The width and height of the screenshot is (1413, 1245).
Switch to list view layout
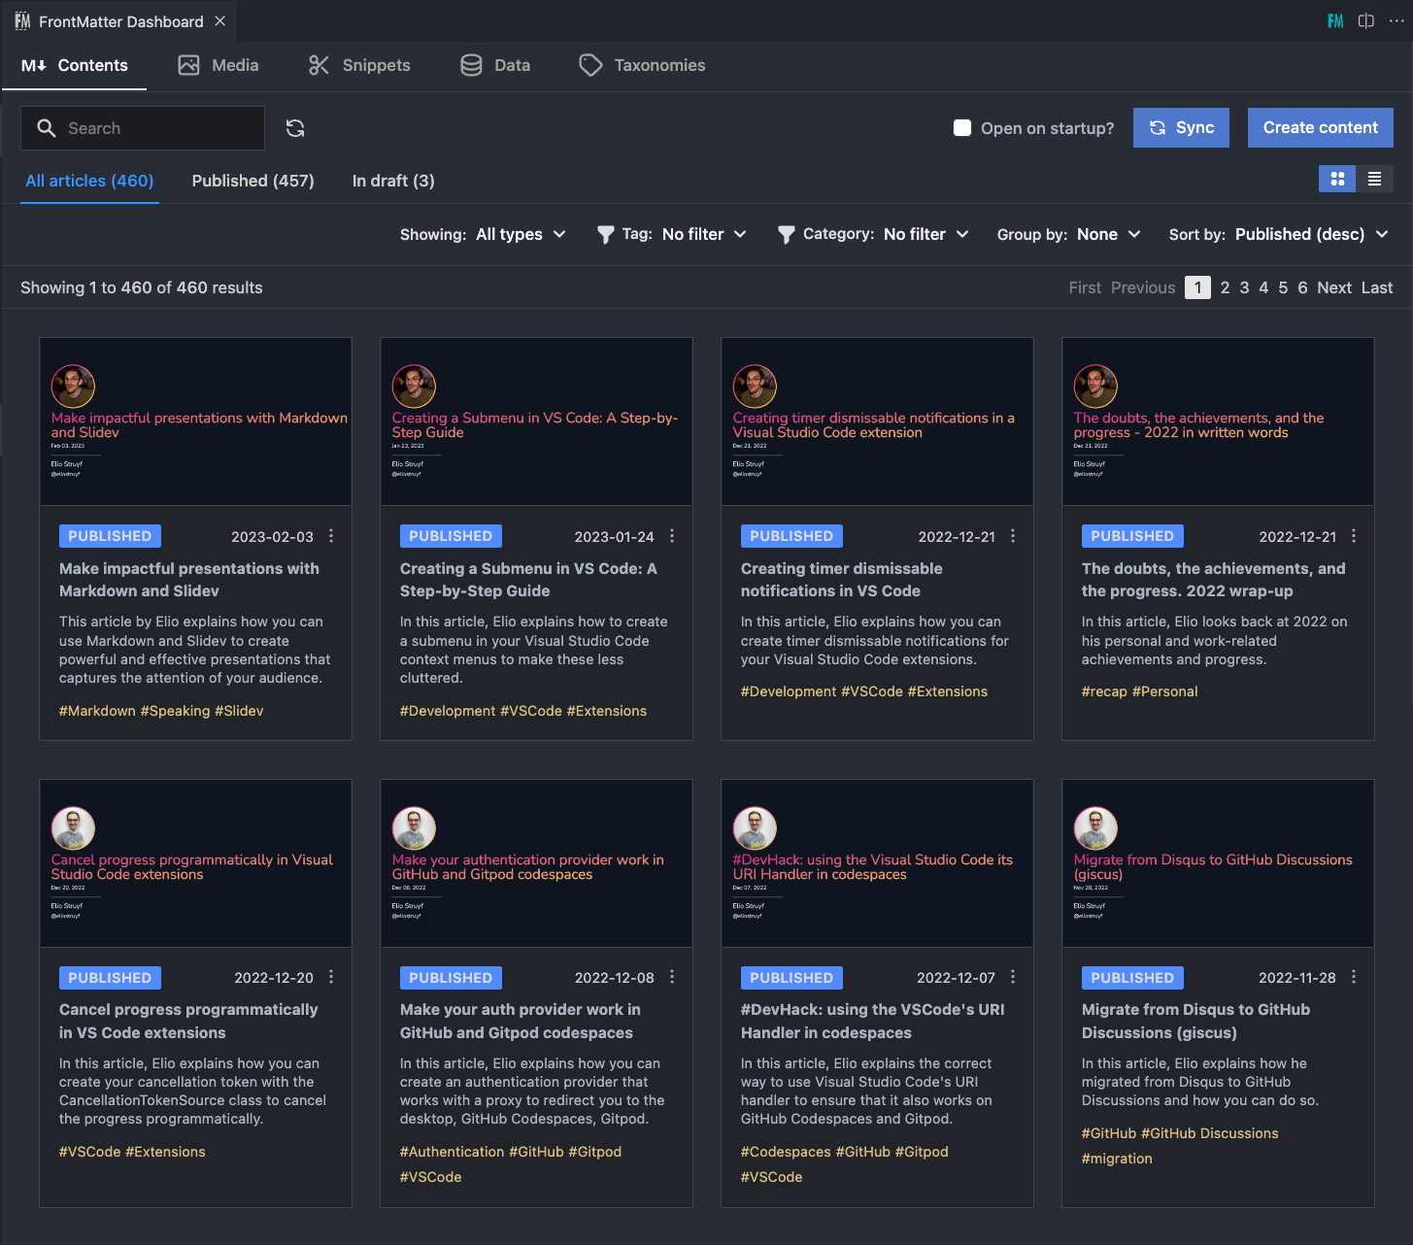[x=1374, y=179]
